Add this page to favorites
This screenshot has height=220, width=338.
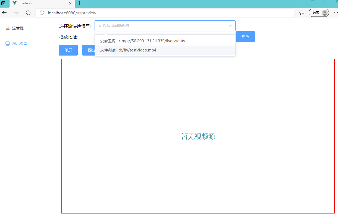pyautogui.click(x=301, y=13)
